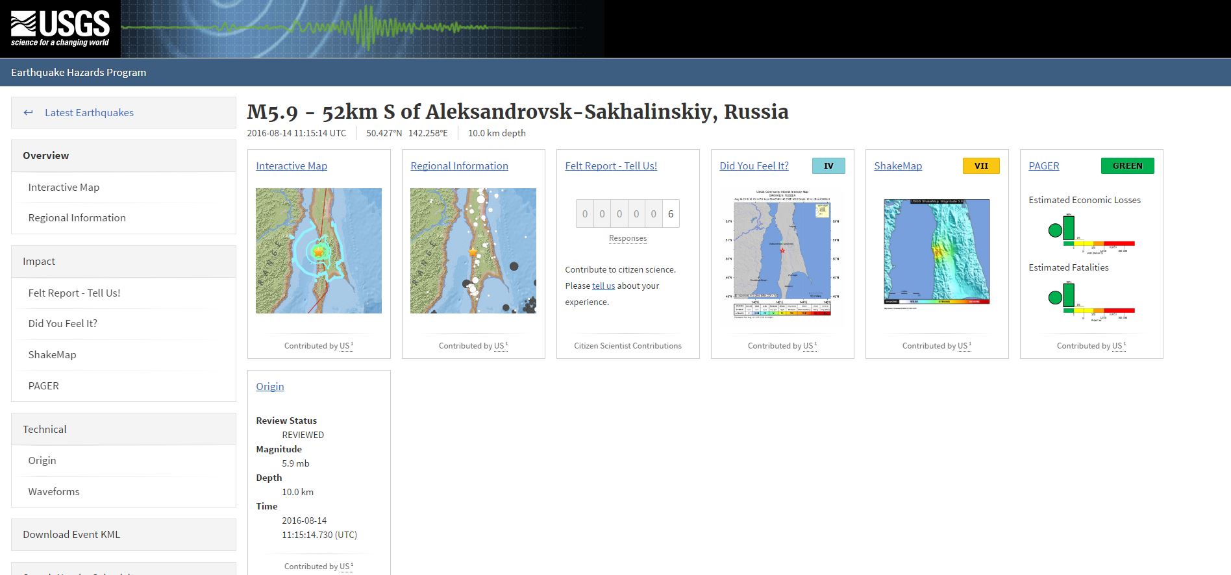Open the ShakeMap intensity thumbnail
The height and width of the screenshot is (575, 1231).
coord(936,252)
